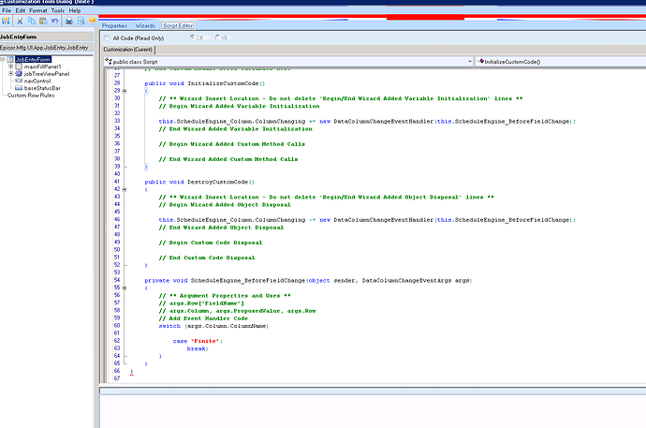Viewport: 646px width, 428px height.
Task: Expand the jobTreeViewPanel tree node
Action: [x=10, y=74]
